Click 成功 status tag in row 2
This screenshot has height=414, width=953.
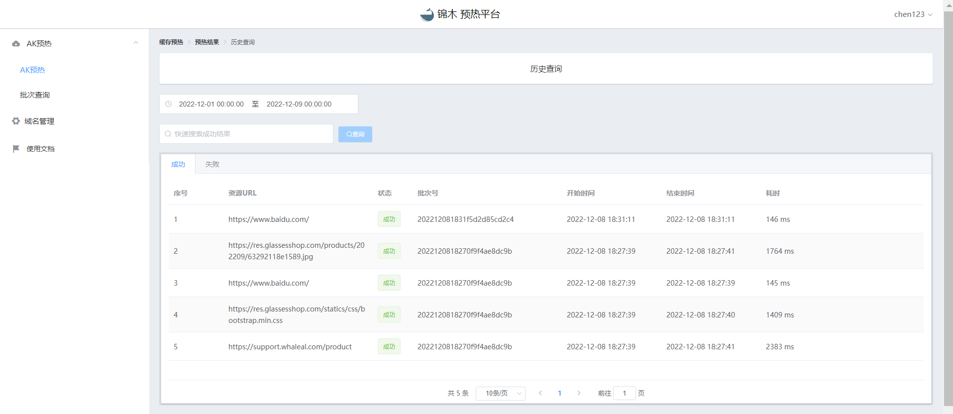coord(389,251)
